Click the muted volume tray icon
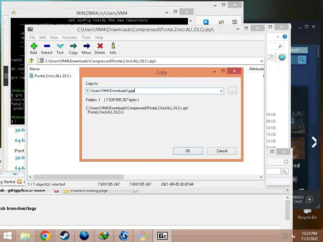This screenshot has width=323, height=242. pos(293,236)
